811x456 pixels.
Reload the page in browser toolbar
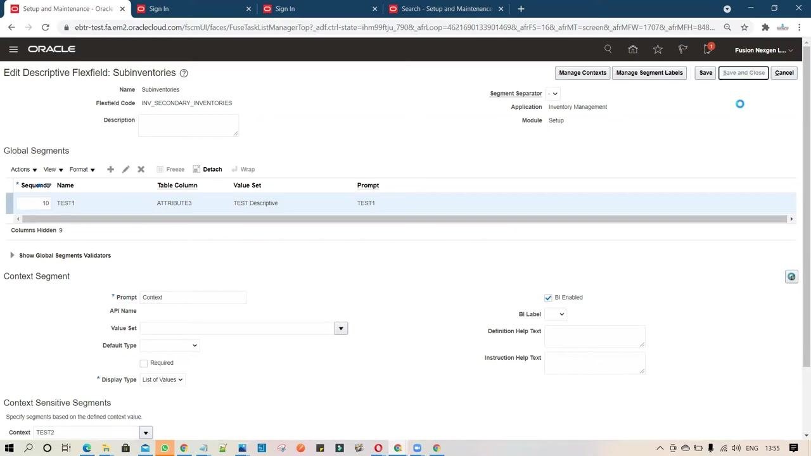(x=46, y=27)
